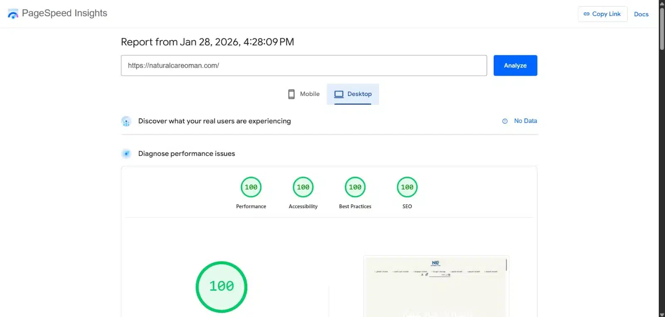Click the real users experience icon
Screen dimensions: 665x317
126,121
